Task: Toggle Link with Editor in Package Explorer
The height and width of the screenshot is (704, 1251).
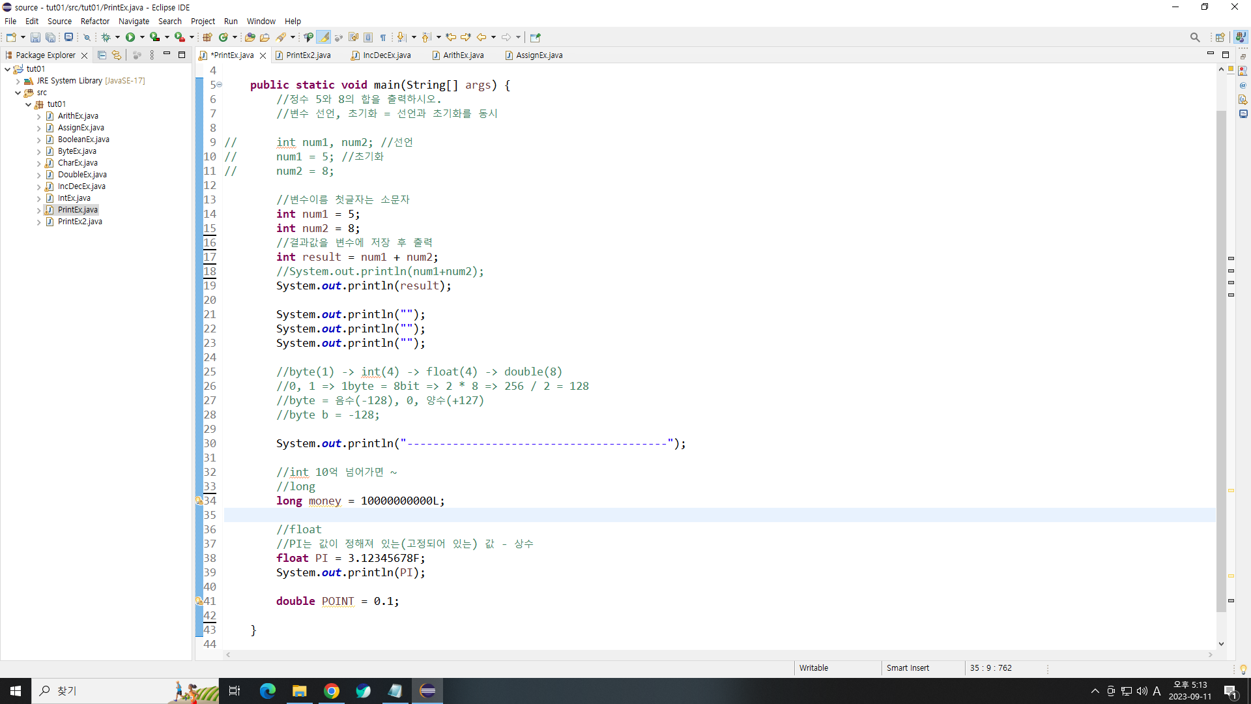Action: click(117, 55)
